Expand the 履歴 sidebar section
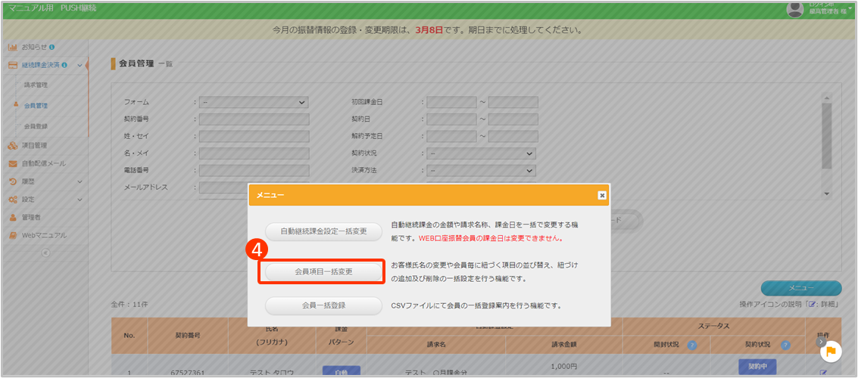Screen dimensions: 858x378 (80, 181)
